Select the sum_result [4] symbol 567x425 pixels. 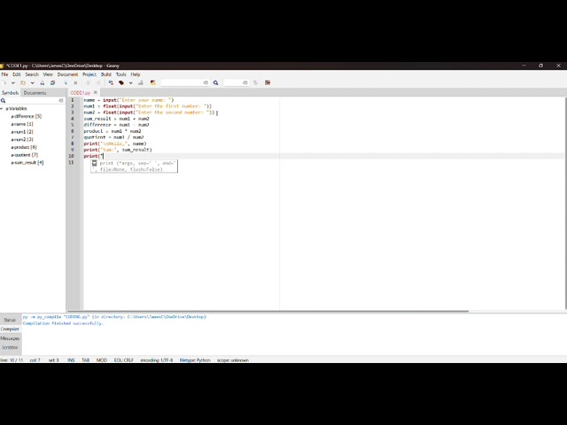point(27,163)
